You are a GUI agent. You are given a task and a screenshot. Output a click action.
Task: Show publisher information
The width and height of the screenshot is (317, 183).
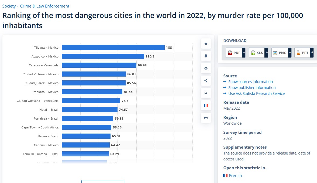252,88
